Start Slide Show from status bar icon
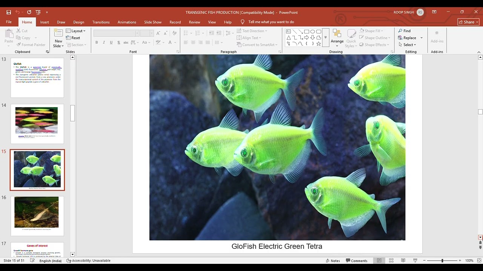483x271 pixels. point(415,260)
